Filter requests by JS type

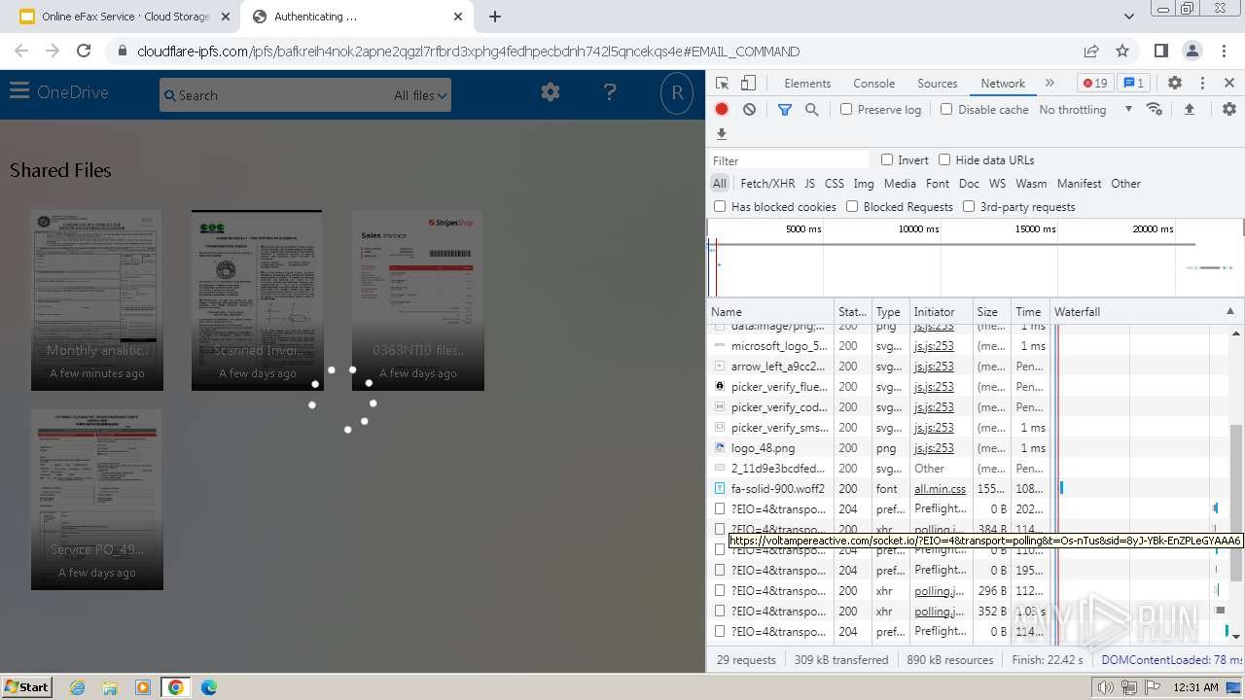(x=809, y=183)
